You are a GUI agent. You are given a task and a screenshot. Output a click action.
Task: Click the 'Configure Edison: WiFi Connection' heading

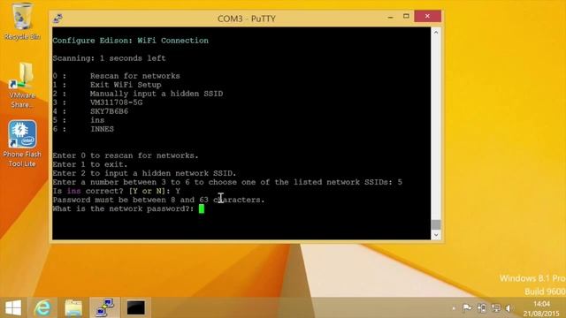pyautogui.click(x=130, y=41)
